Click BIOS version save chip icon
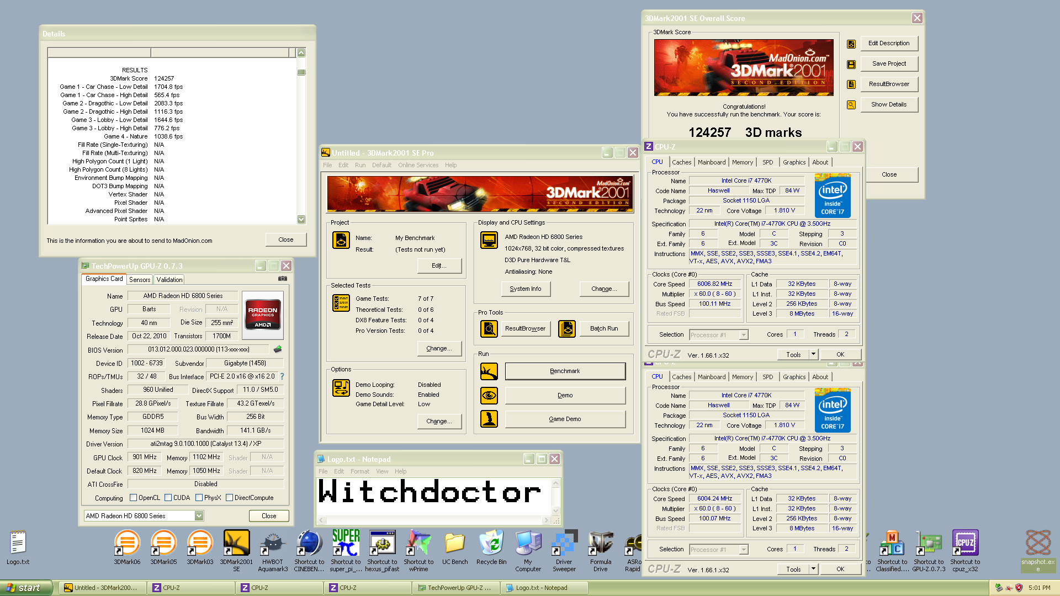Viewport: 1060px width, 596px height. tap(278, 349)
